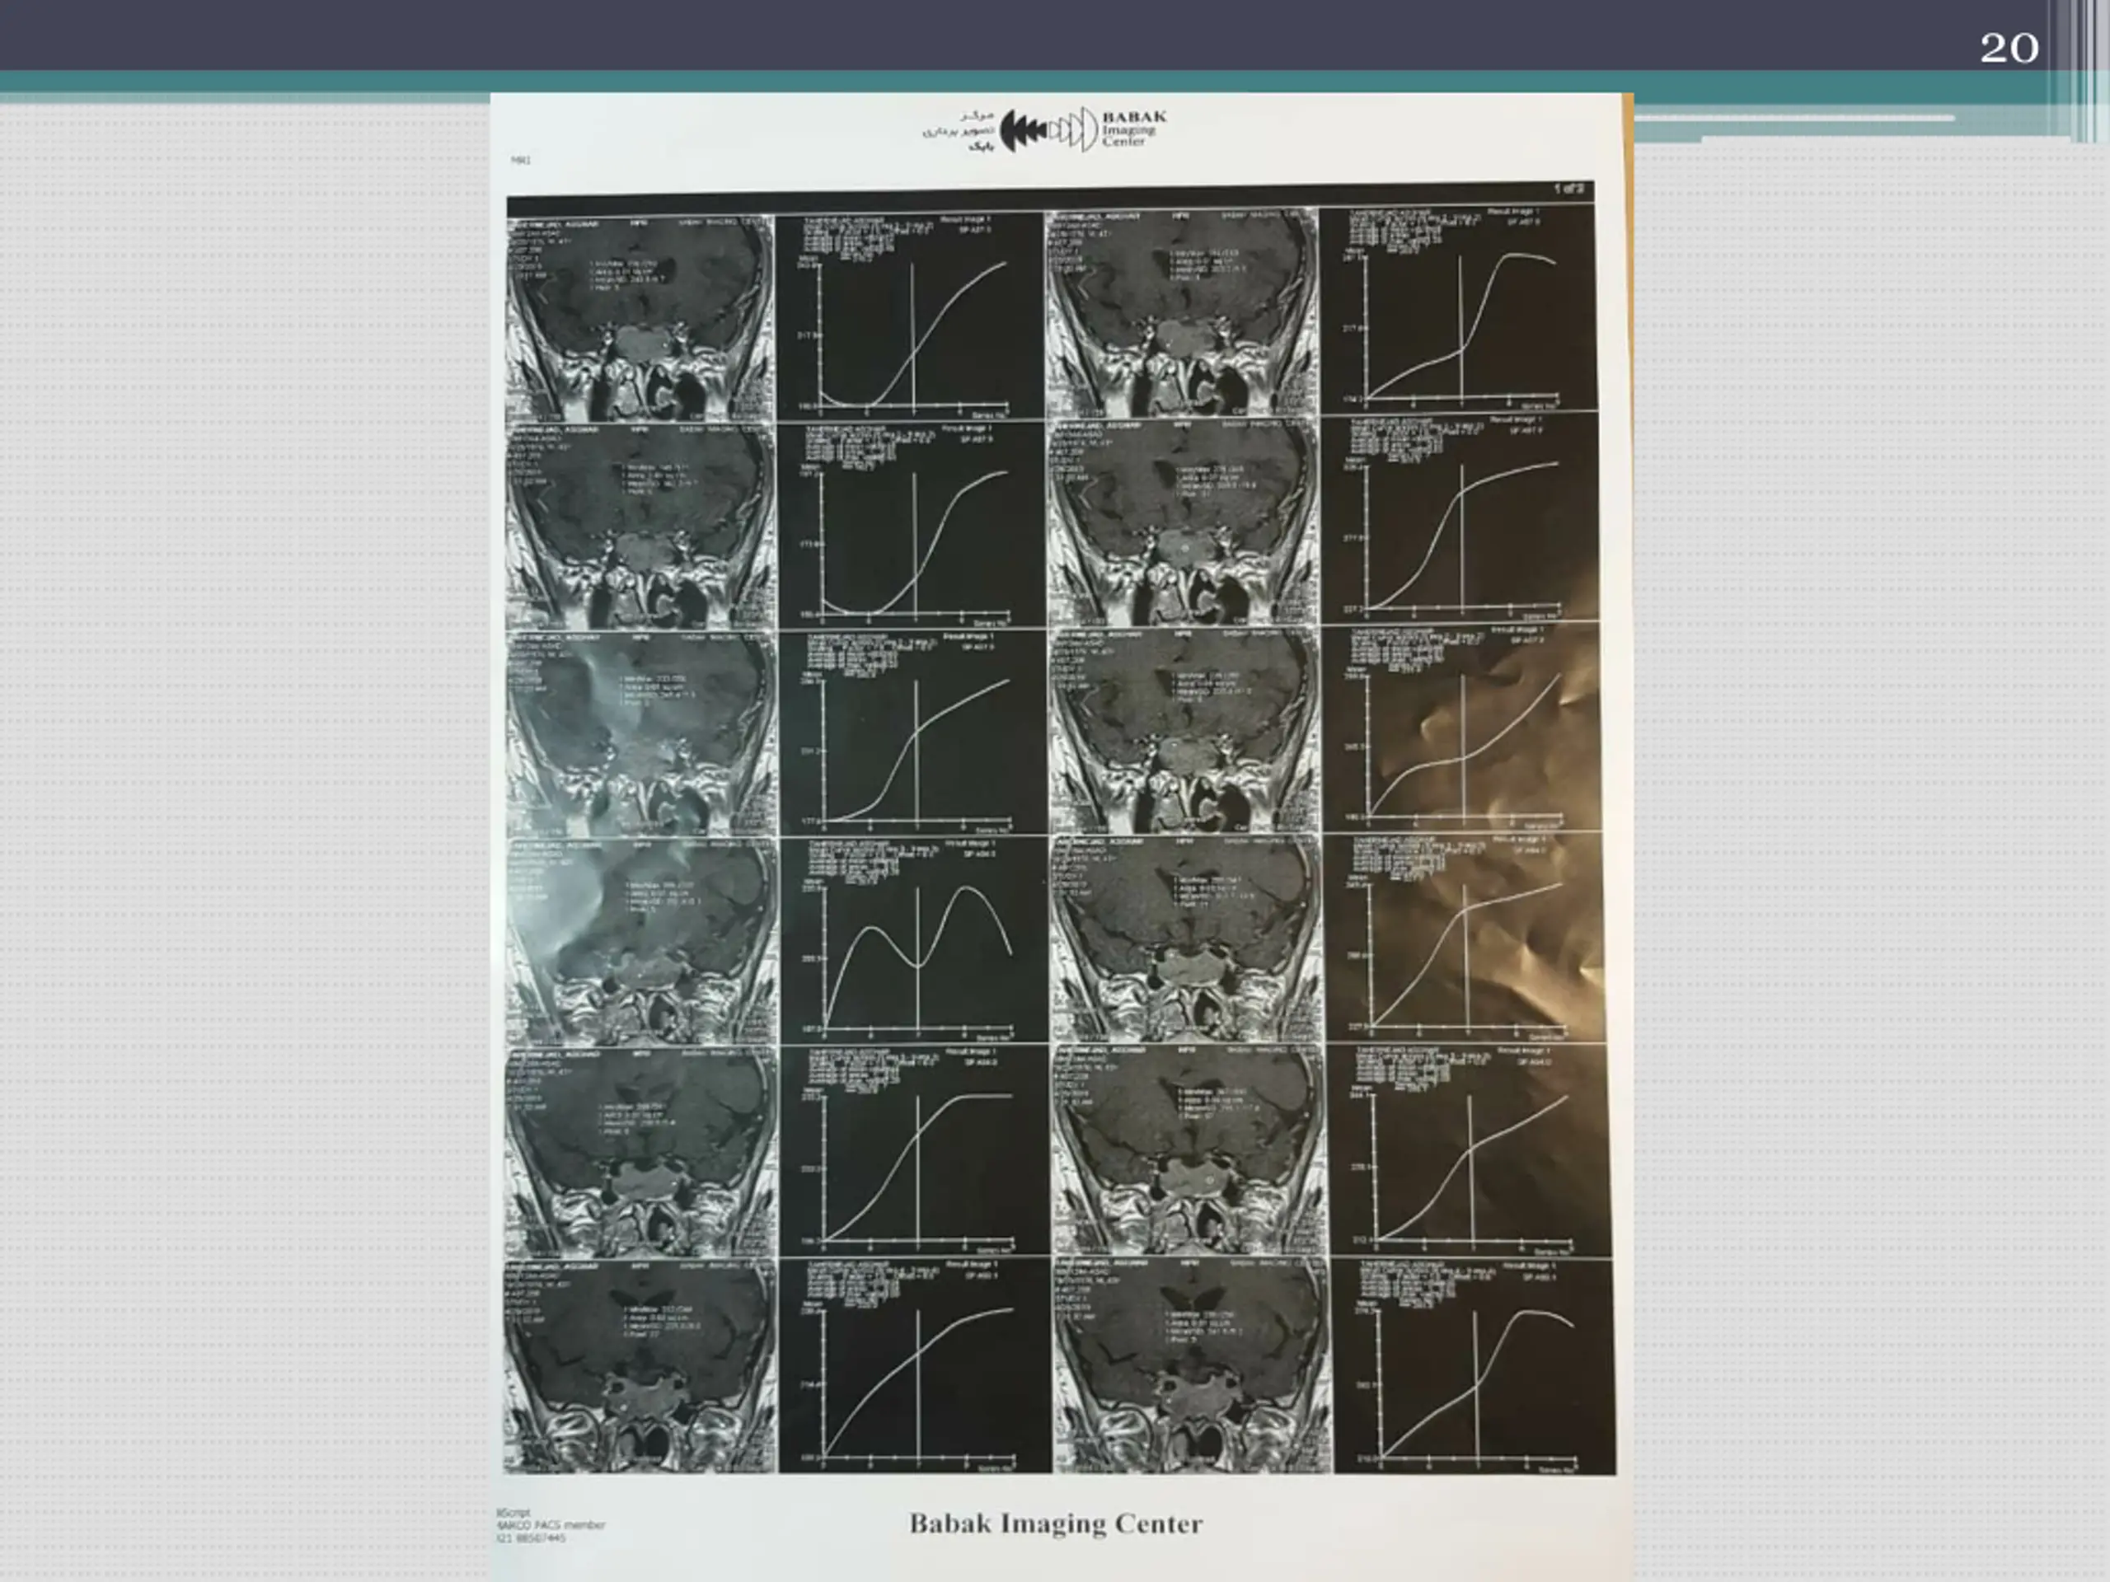
Task: Click the bottom-row third-column MRI image
Action: coord(1191,1366)
